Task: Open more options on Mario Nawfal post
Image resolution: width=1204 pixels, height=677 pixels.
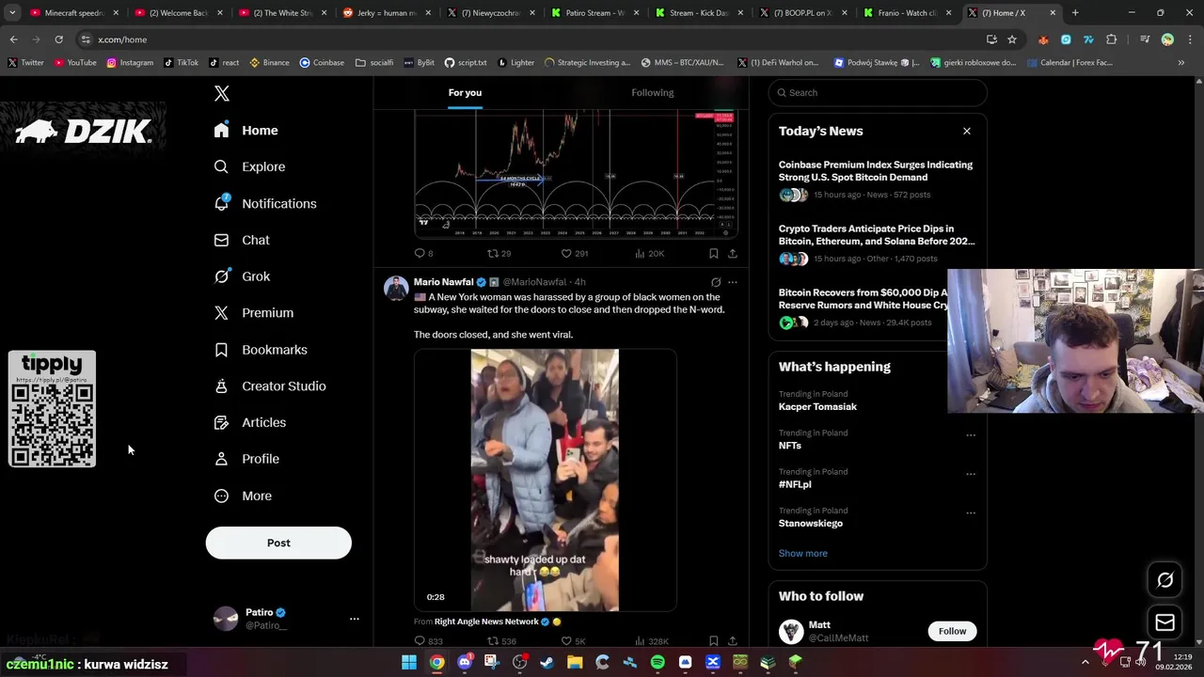Action: click(x=733, y=282)
